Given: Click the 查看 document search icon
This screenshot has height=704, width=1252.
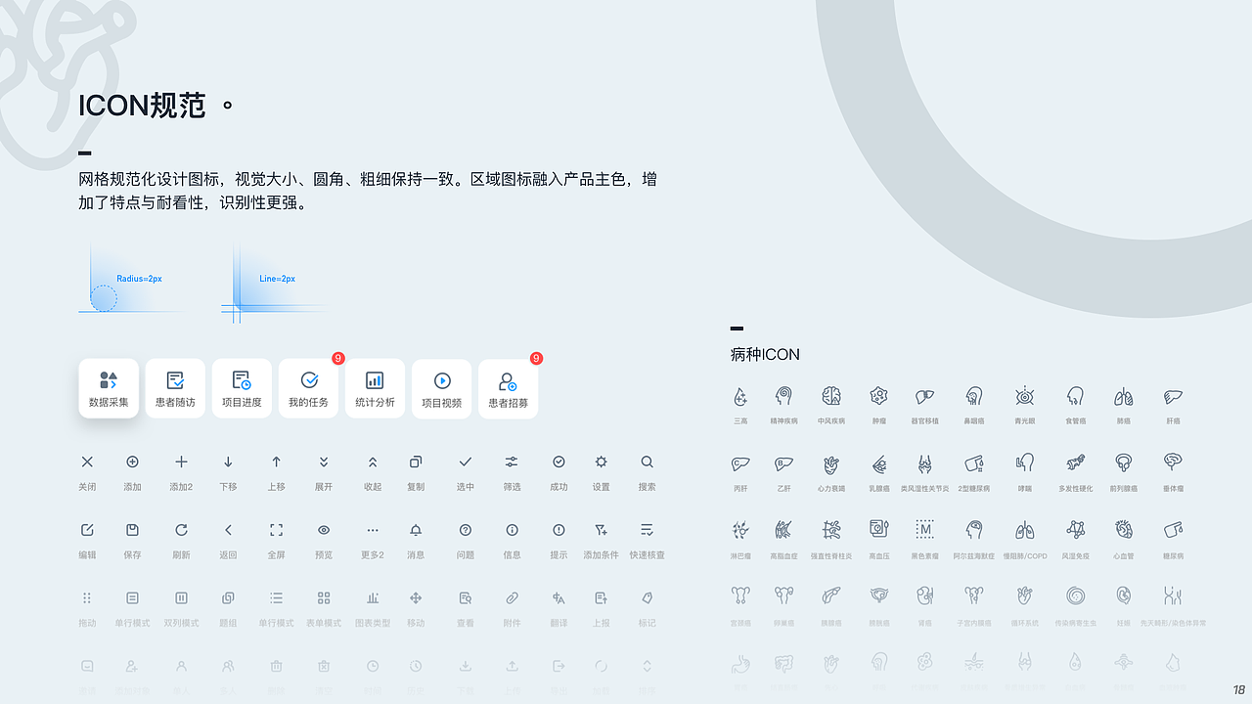Looking at the screenshot, I should [466, 597].
